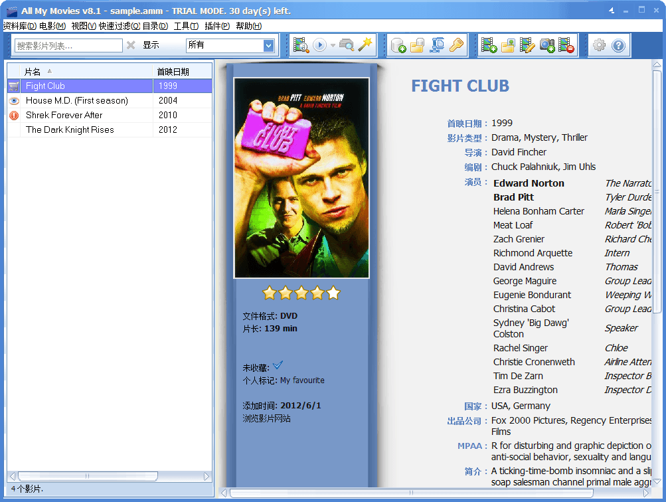
Task: Clear search with the X icon
Action: click(x=131, y=45)
